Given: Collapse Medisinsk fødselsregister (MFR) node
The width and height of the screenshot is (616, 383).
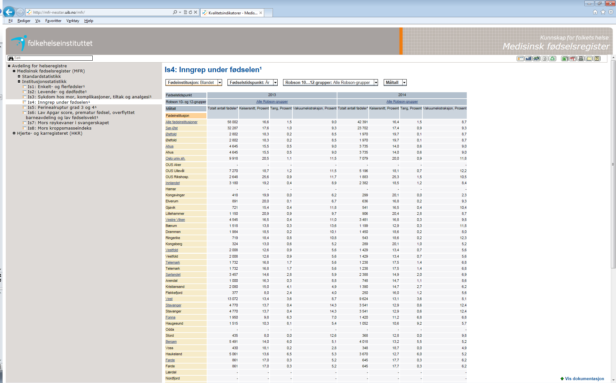Looking at the screenshot, I should coord(14,71).
